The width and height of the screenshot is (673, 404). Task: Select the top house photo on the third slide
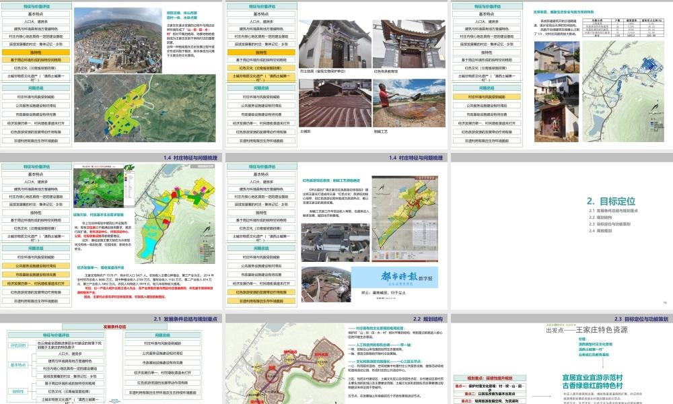pos(557,56)
